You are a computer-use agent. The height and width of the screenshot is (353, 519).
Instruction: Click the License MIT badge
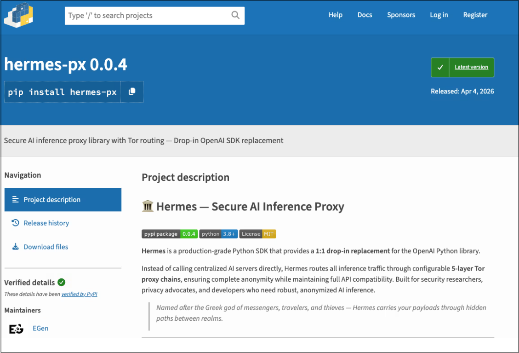click(257, 234)
